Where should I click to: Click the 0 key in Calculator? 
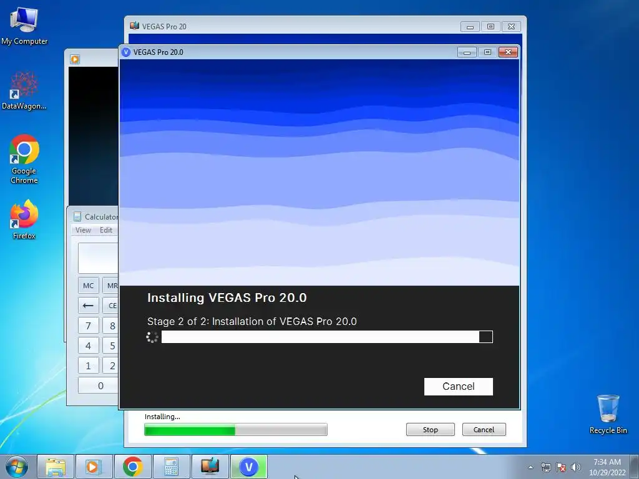98,385
